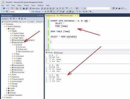Select dbo.Product table in tree
Viewport: 130px width, 99px height.
pos(18,70)
